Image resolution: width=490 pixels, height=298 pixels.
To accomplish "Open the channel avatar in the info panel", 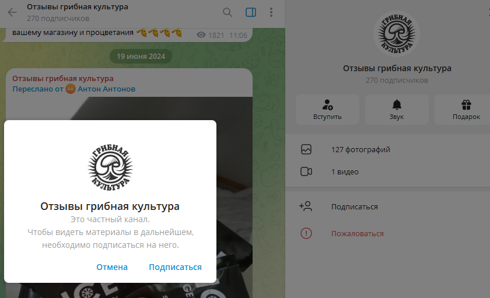I will click(x=397, y=34).
